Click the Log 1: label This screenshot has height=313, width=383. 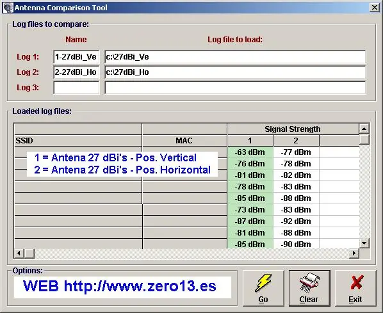point(28,57)
